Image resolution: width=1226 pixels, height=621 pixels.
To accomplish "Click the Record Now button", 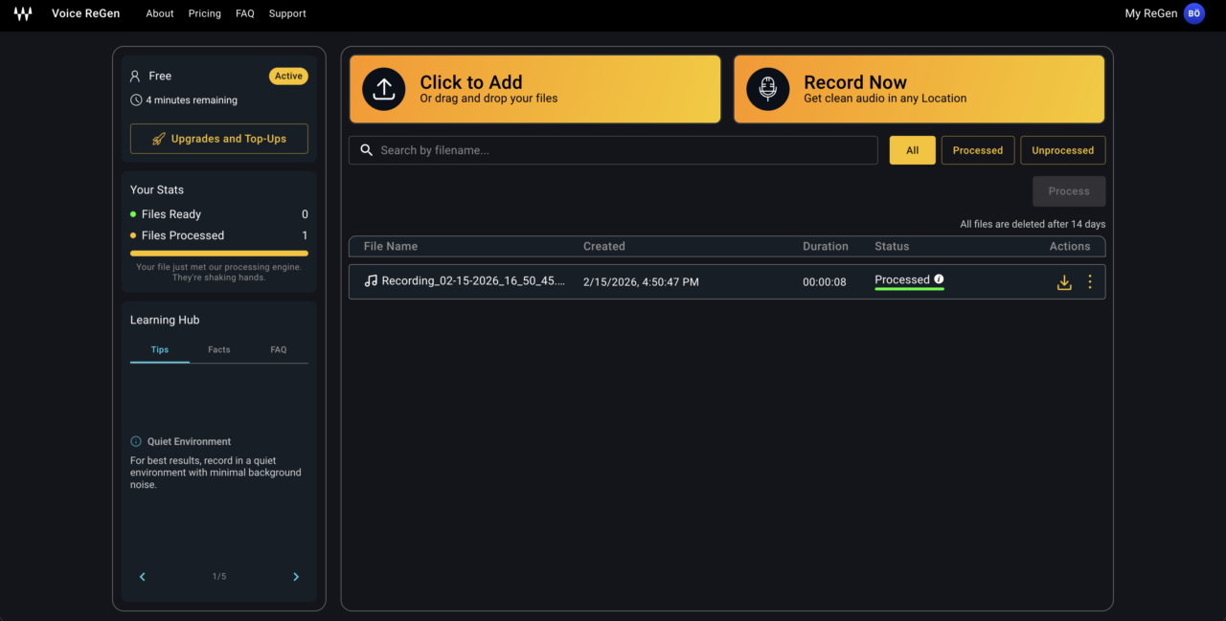I will [x=919, y=89].
